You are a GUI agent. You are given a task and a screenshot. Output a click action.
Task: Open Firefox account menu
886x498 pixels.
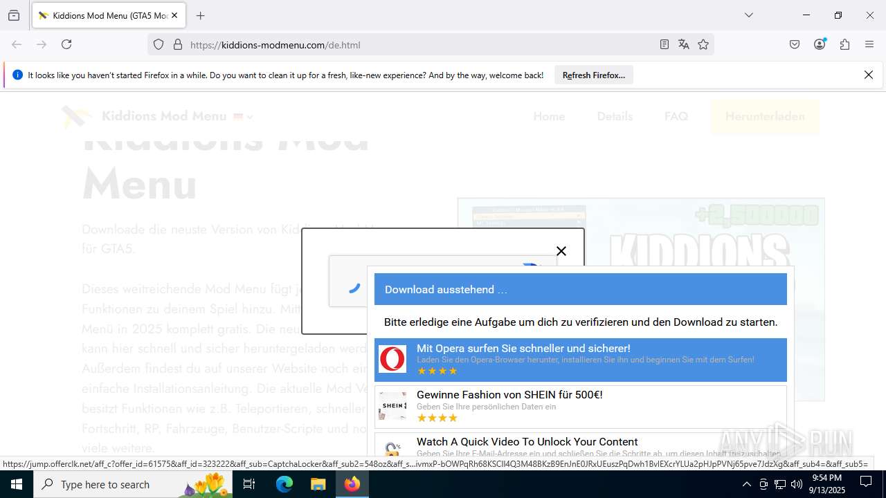pos(820,44)
